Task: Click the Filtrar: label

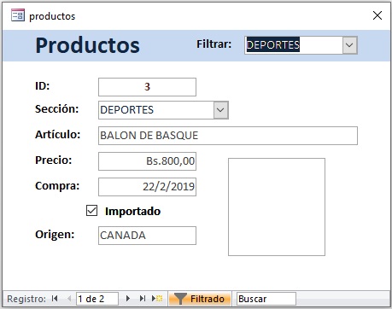Action: coord(214,44)
